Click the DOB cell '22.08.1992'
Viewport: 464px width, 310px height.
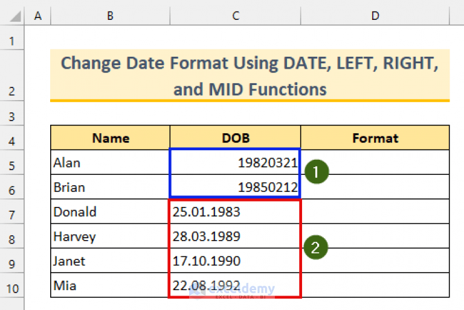click(235, 285)
